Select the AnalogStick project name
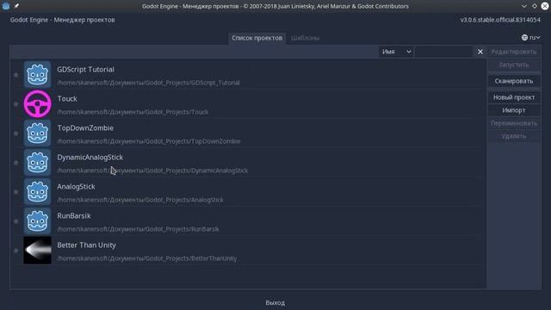The width and height of the screenshot is (551, 310). point(76,187)
